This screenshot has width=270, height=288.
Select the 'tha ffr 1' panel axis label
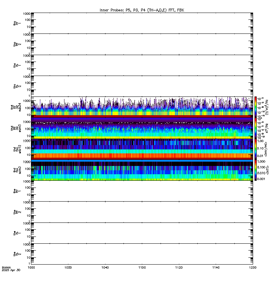pos(17,23)
